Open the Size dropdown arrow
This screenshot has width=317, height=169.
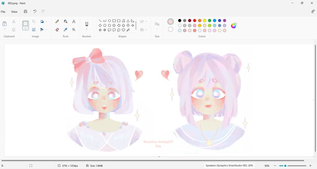click(x=157, y=29)
